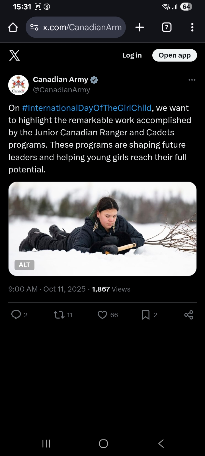Open the browser home page
Viewport: 205px width, 456px height.
[13, 27]
